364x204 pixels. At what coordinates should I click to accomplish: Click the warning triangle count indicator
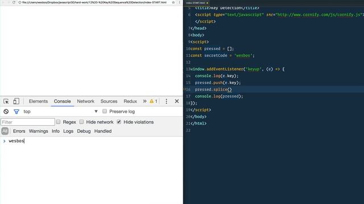[154, 101]
